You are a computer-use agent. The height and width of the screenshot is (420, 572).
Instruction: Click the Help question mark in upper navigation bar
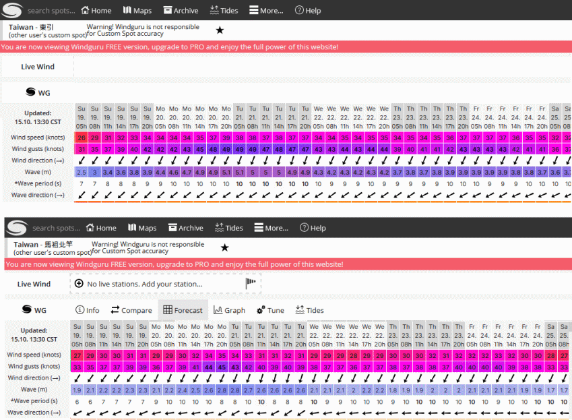coord(308,11)
